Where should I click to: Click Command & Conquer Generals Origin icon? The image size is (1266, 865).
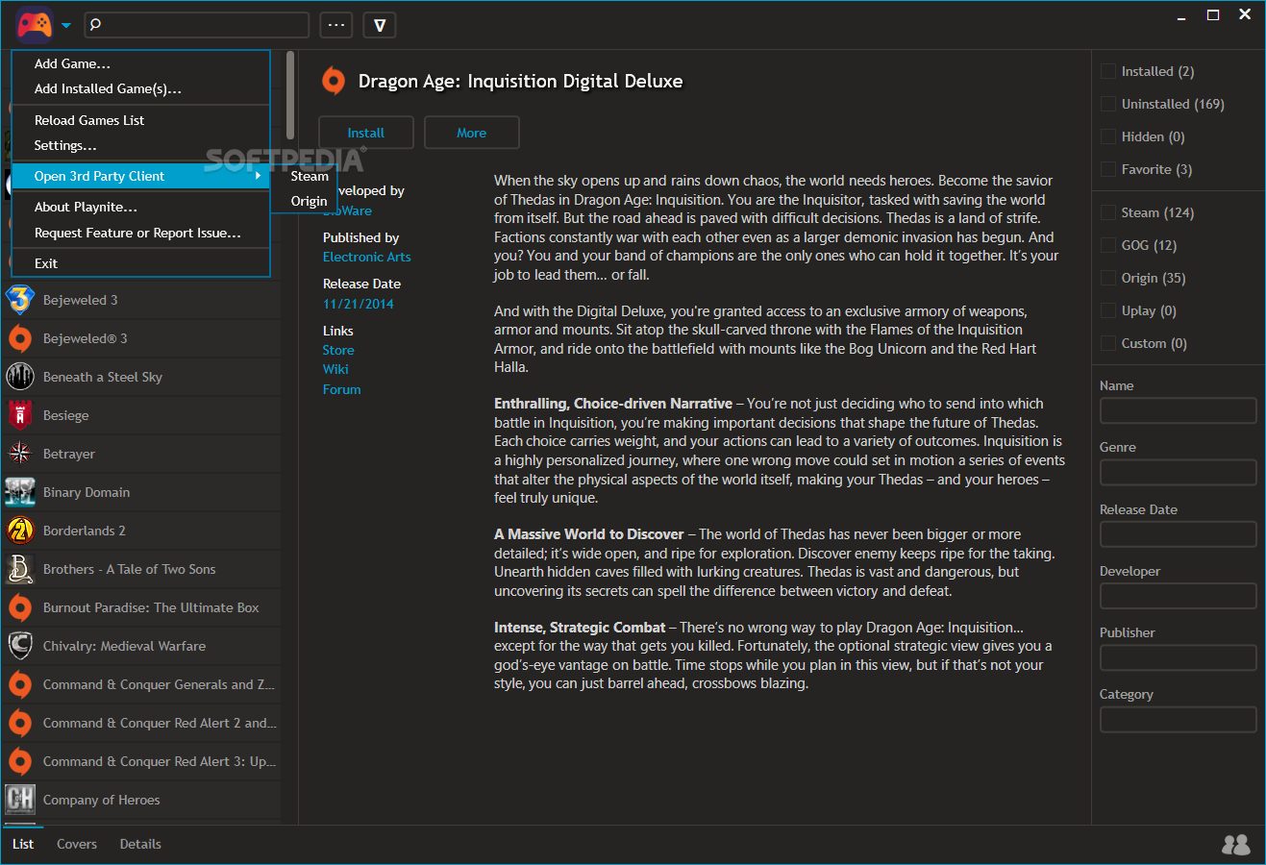(20, 684)
